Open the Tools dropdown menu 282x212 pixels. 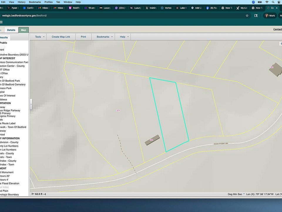click(40, 37)
